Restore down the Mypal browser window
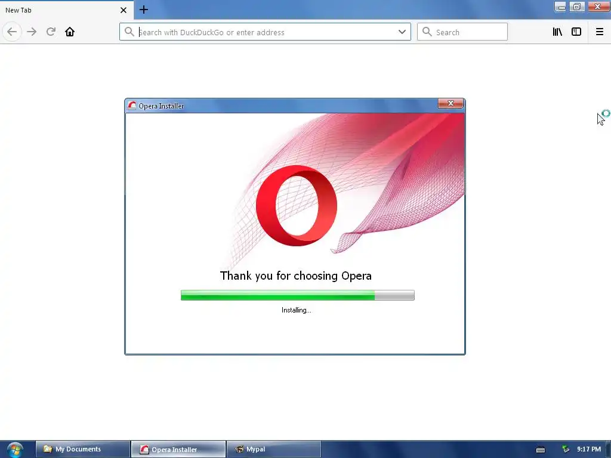The image size is (611, 458). pyautogui.click(x=577, y=7)
